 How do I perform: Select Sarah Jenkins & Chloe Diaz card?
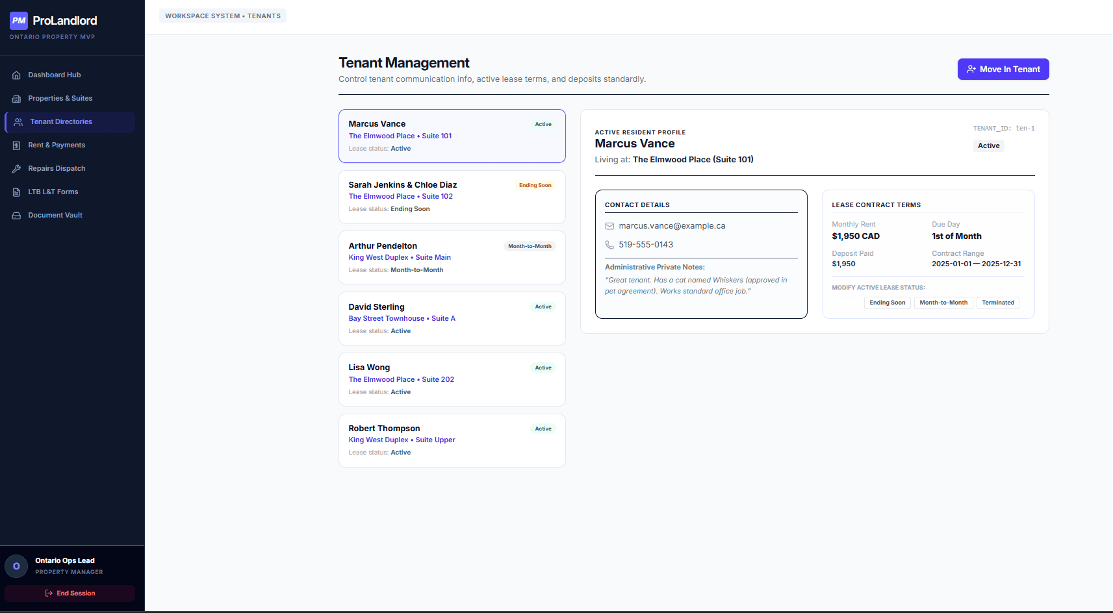(x=452, y=197)
